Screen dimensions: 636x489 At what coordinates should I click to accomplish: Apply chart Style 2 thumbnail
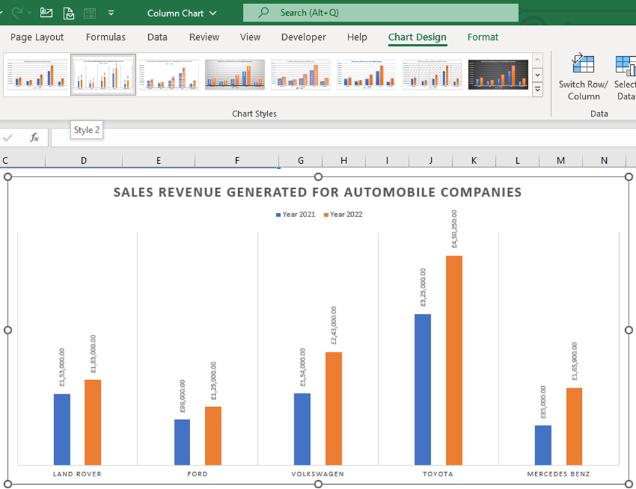click(x=103, y=74)
